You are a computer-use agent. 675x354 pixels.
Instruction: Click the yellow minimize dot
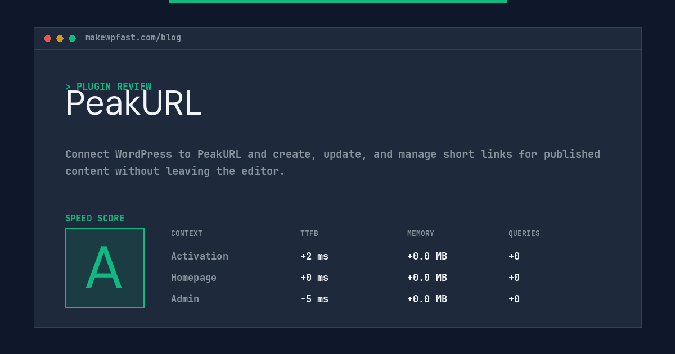(x=60, y=38)
